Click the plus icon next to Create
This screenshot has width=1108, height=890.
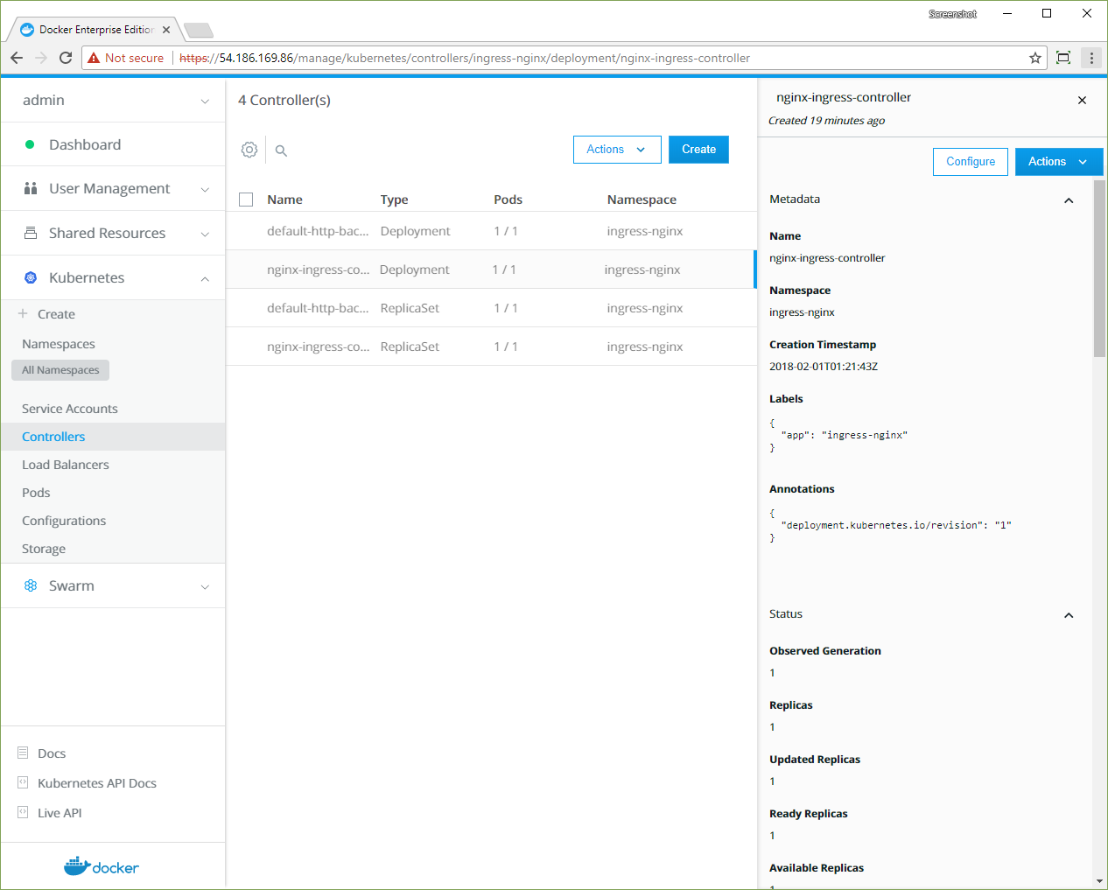(x=23, y=313)
